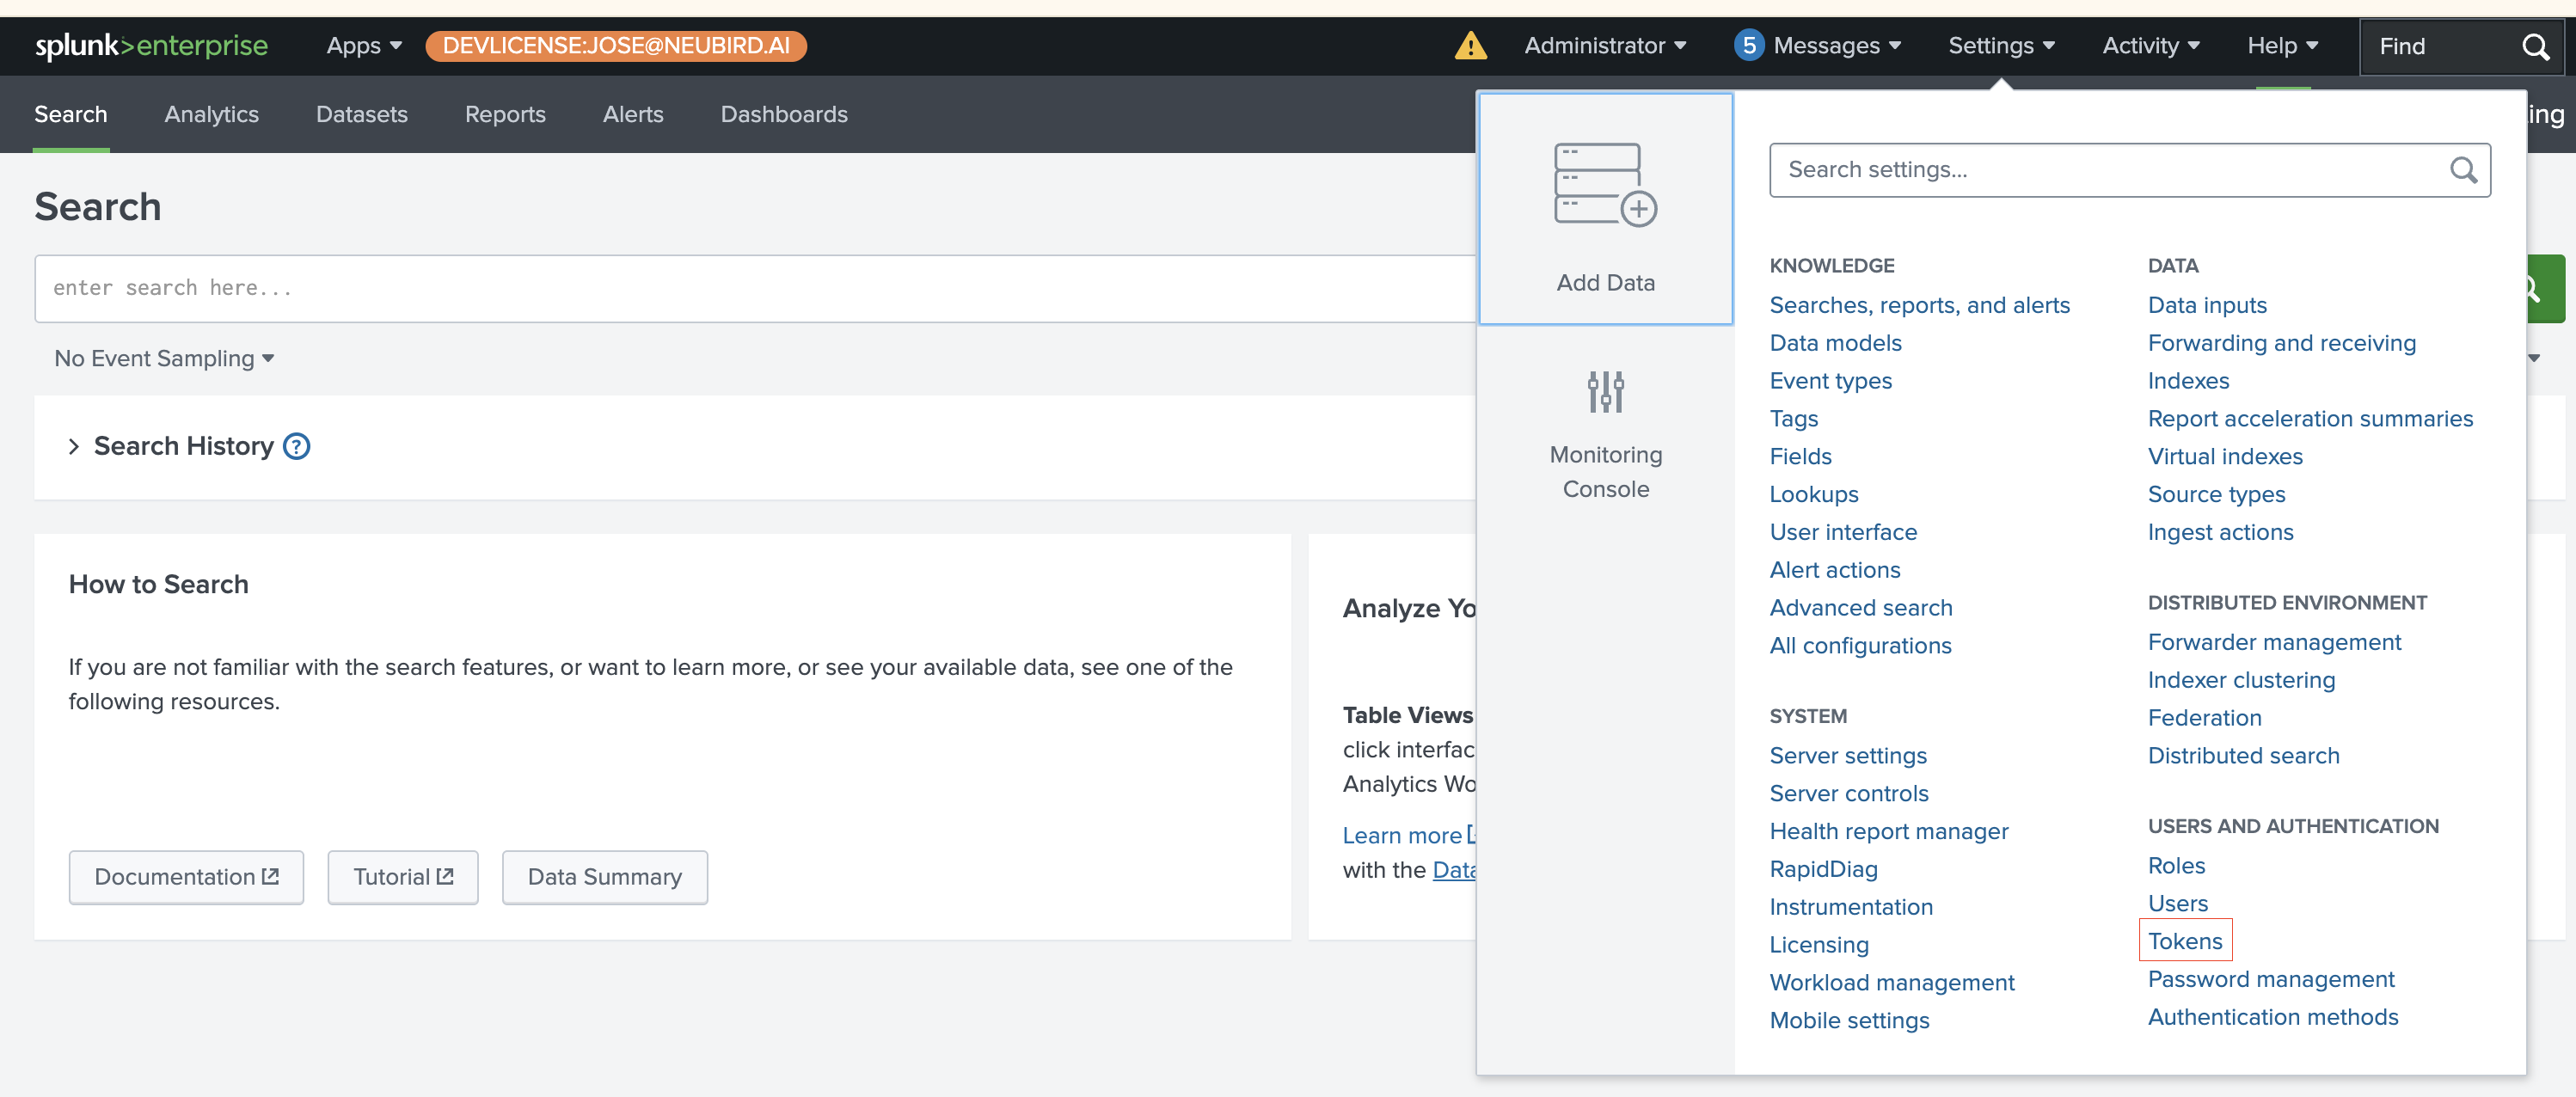The image size is (2576, 1097).
Task: Focus the main search query box
Action: tap(755, 288)
